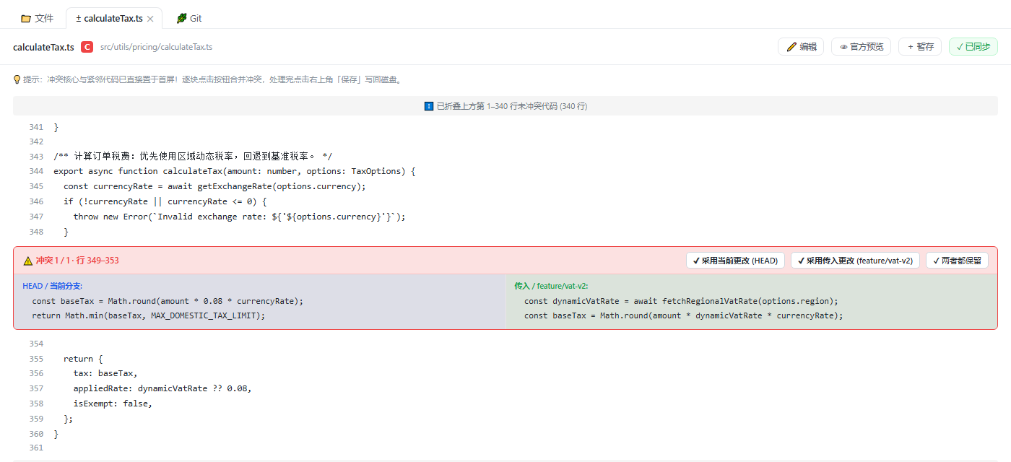Click the export async function calculateTax line
This screenshot has height=462, width=1011.
[235, 171]
